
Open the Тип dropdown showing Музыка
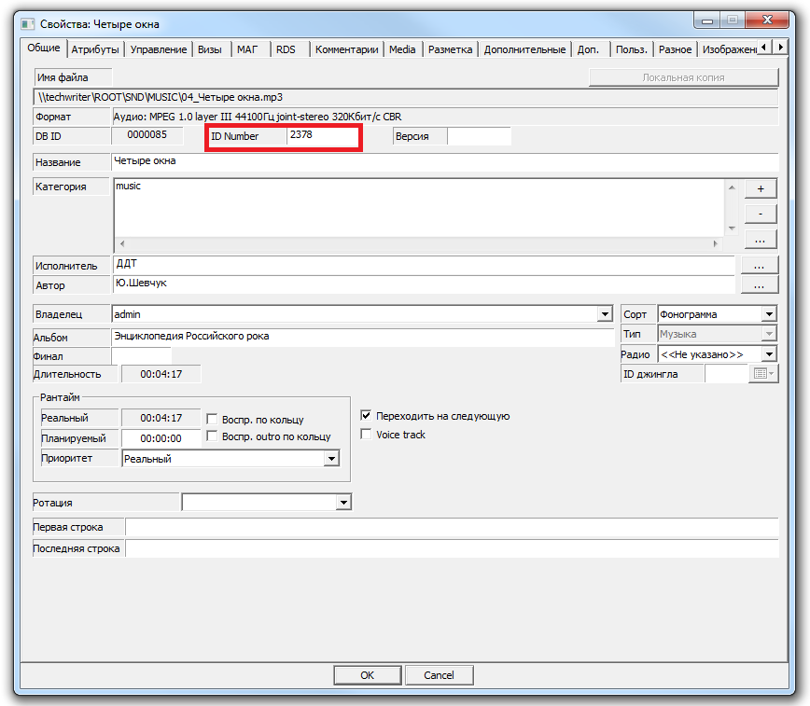769,334
